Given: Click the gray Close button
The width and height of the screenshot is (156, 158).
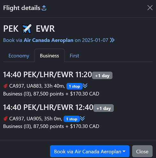Looking at the screenshot, I should tap(142, 151).
